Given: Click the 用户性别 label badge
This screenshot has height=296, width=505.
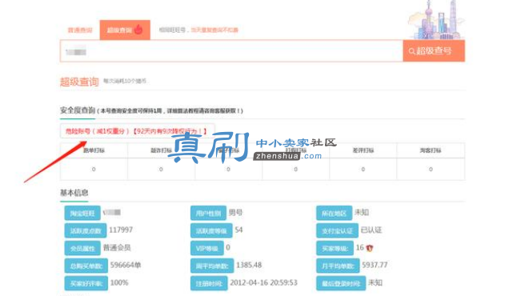Looking at the screenshot, I should pyautogui.click(x=208, y=214).
